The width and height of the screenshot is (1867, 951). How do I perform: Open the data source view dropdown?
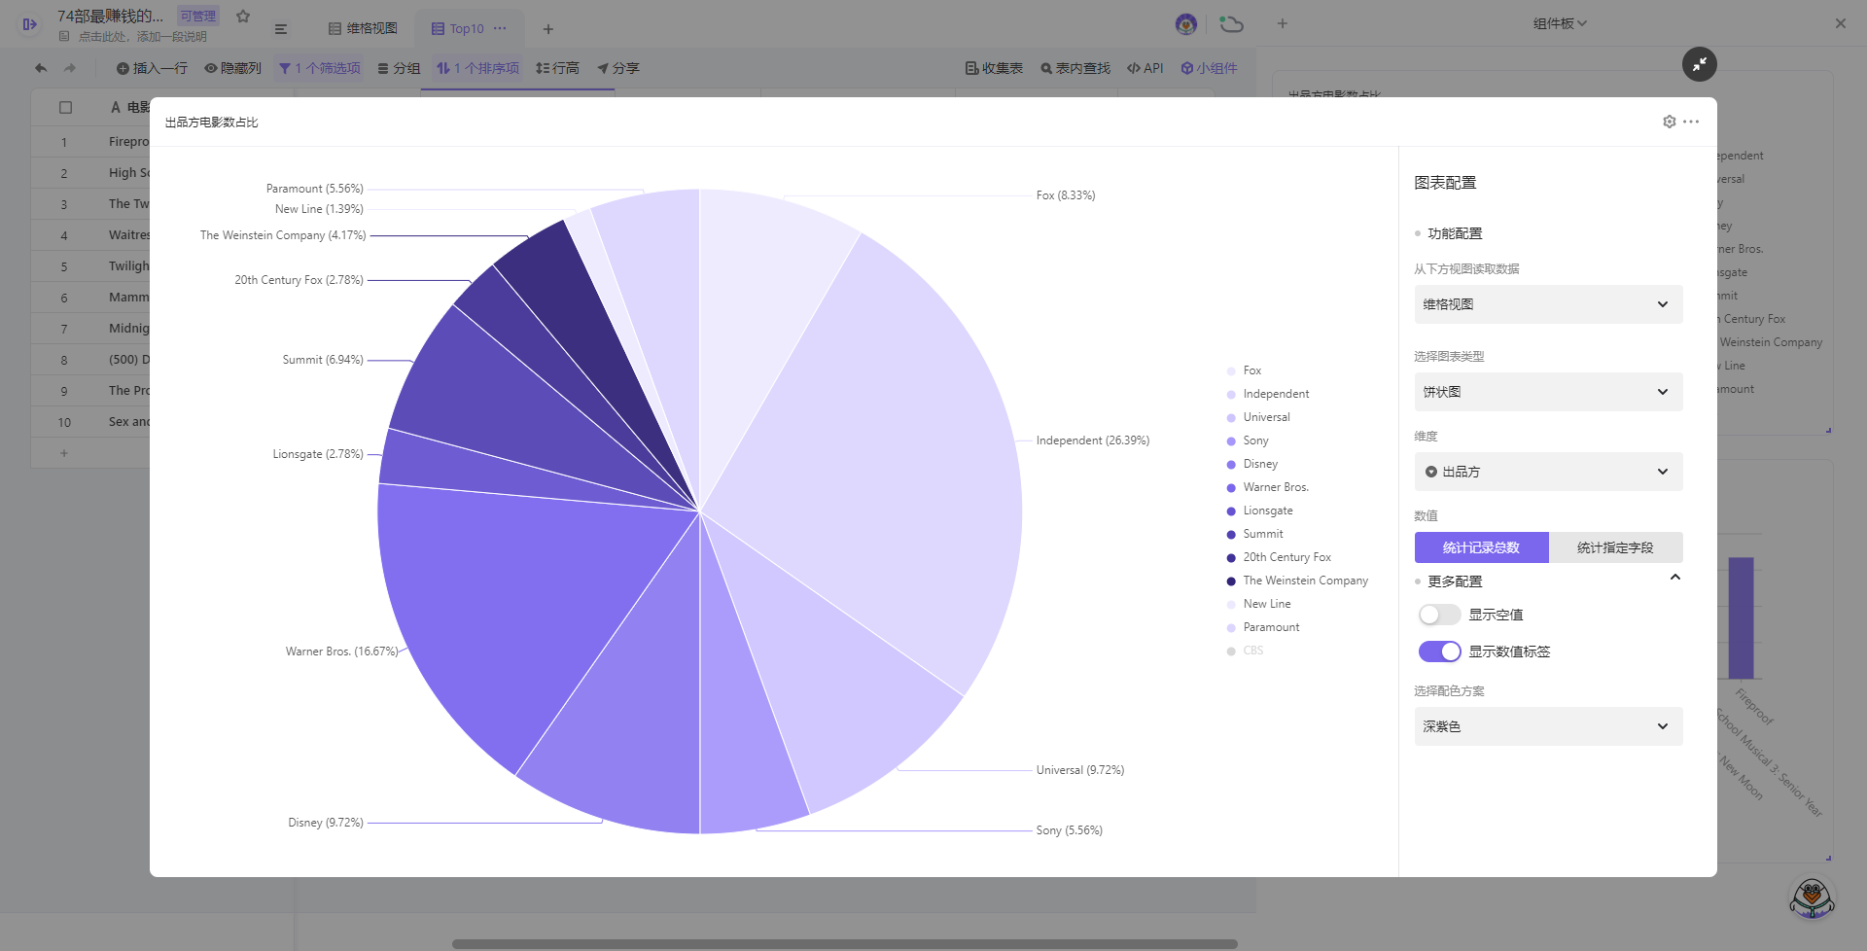[1547, 304]
